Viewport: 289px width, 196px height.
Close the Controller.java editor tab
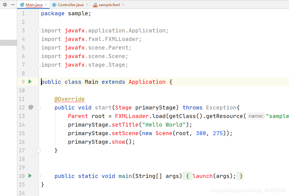[87, 5]
